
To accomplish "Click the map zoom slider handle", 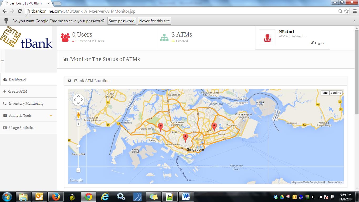I will (78, 146).
